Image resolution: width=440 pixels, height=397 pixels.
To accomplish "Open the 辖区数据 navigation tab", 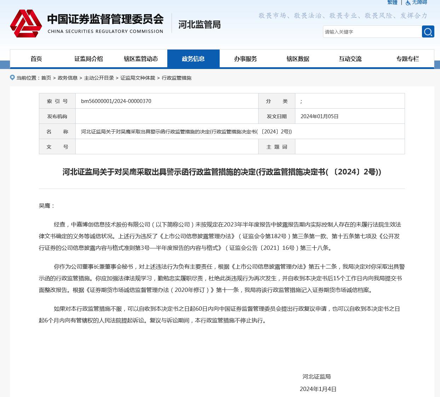I will [x=298, y=59].
